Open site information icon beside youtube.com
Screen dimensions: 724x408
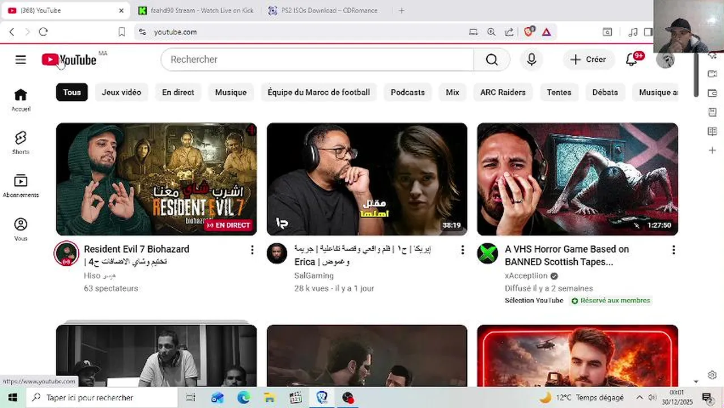pos(142,32)
